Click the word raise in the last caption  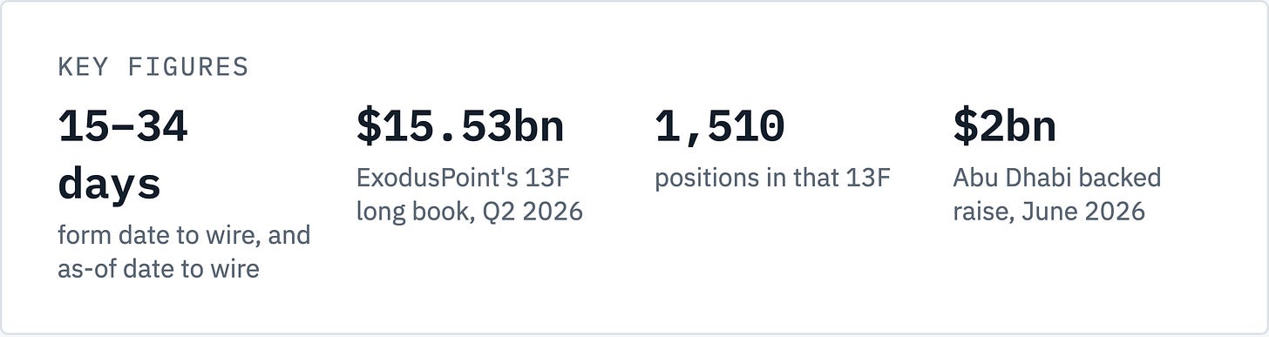pyautogui.click(x=986, y=212)
